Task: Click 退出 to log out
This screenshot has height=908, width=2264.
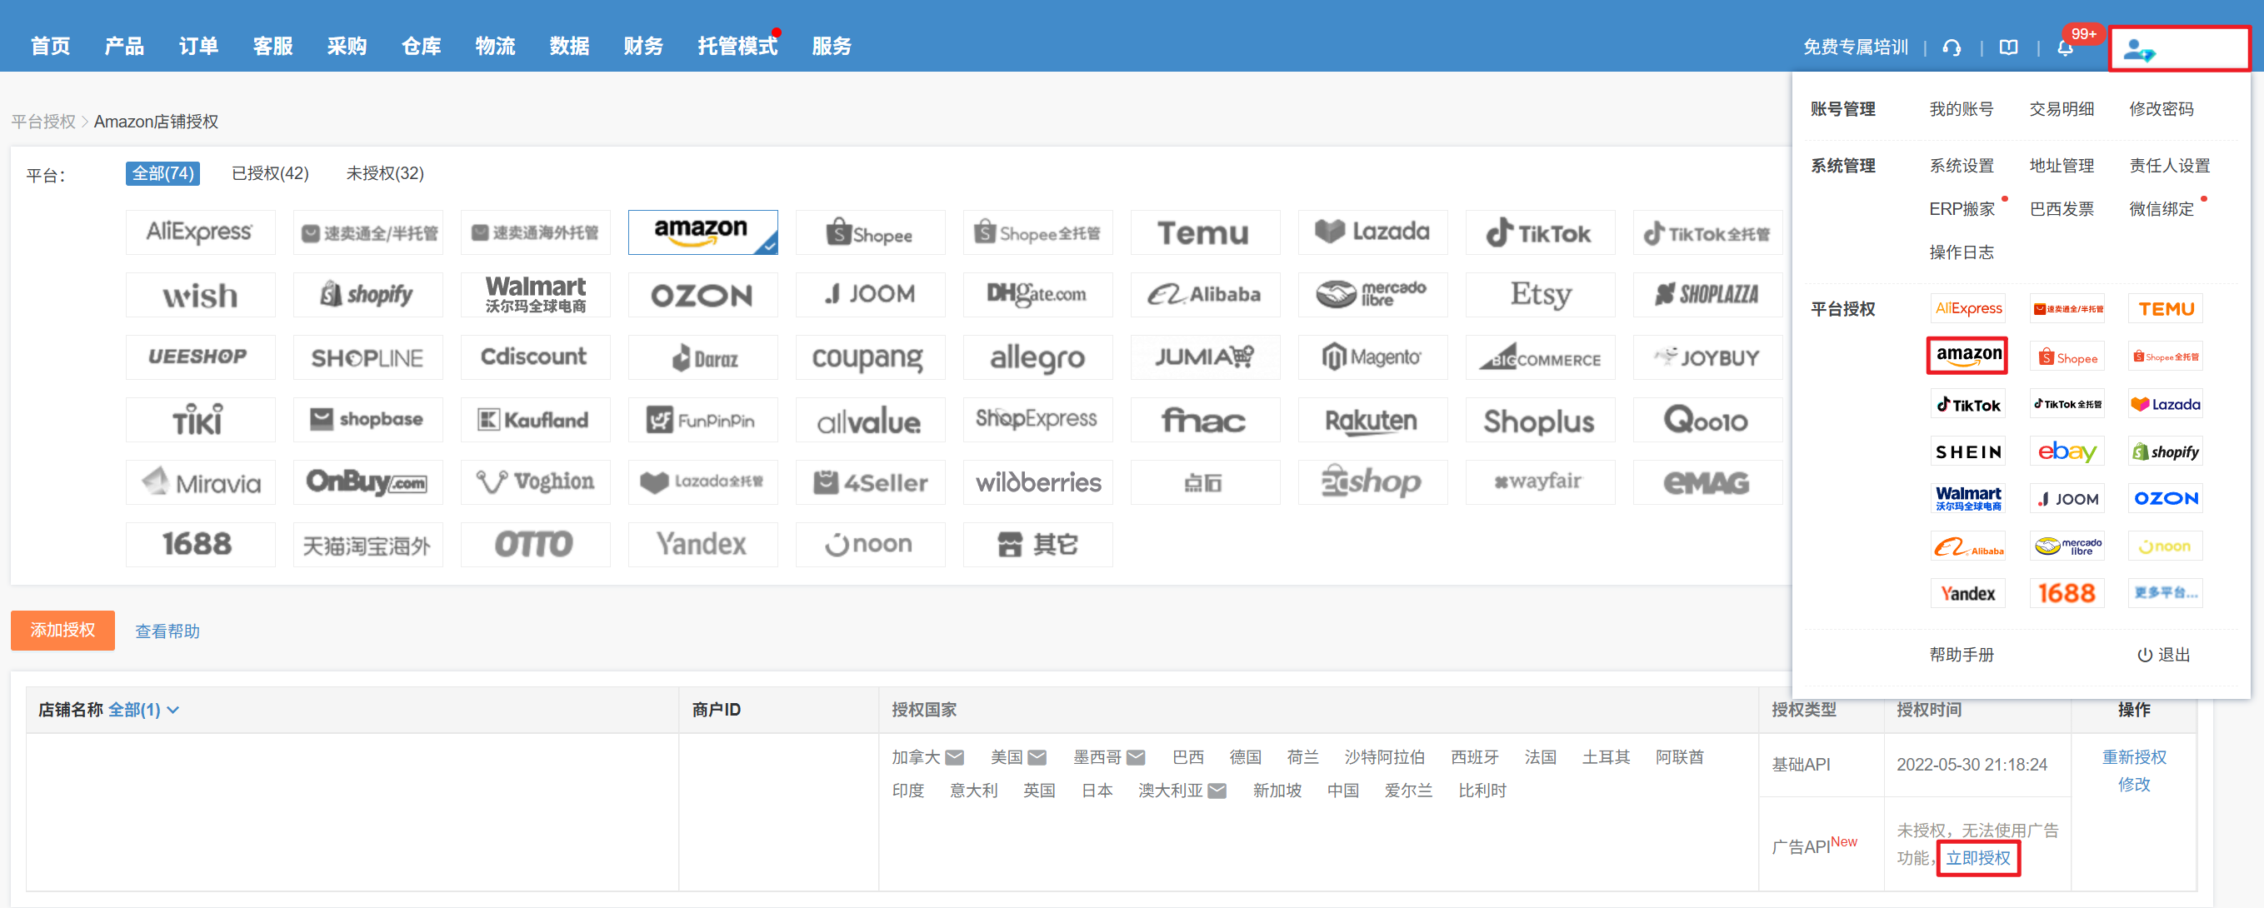Action: [x=2163, y=655]
